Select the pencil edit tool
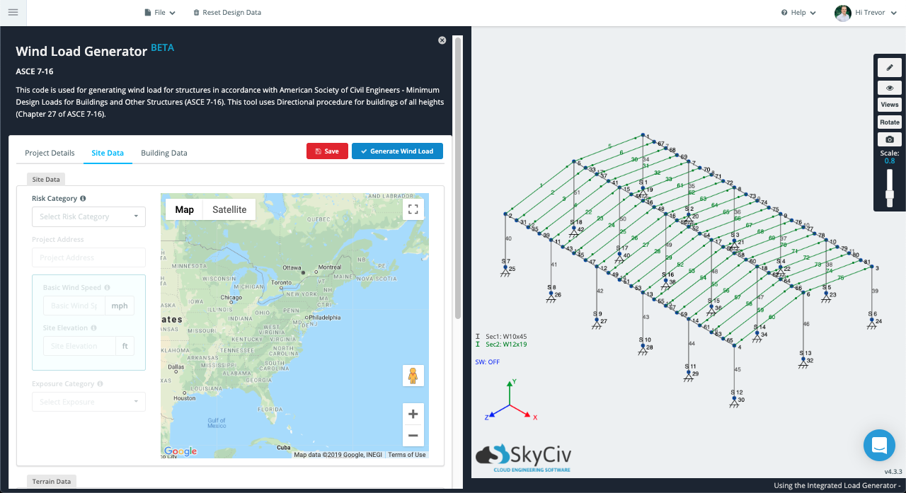The width and height of the screenshot is (906, 493). 889,67
